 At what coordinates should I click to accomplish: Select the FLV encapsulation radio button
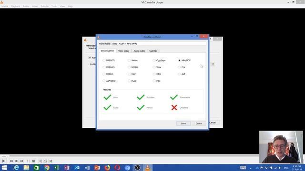(x=179, y=67)
